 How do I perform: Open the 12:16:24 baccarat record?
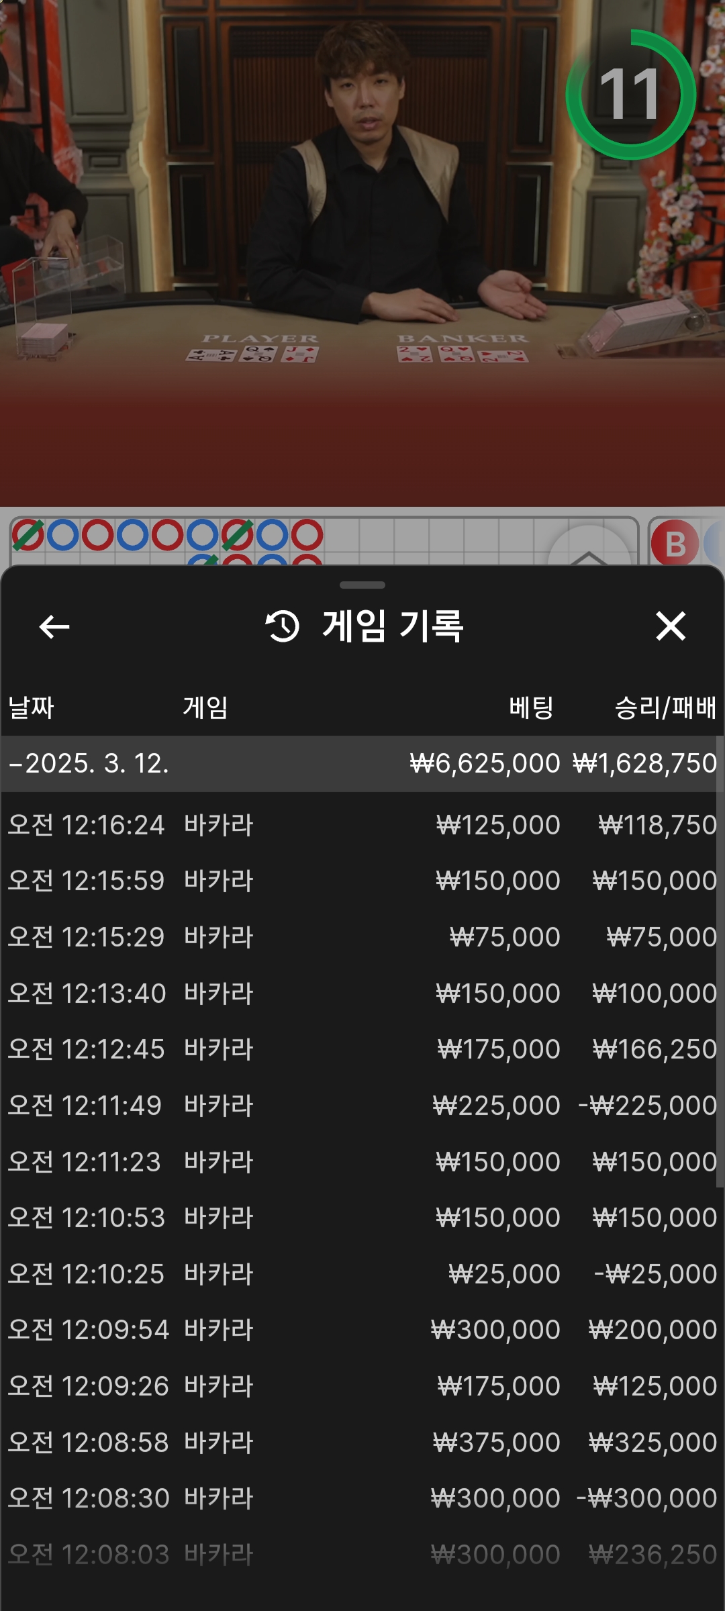362,825
